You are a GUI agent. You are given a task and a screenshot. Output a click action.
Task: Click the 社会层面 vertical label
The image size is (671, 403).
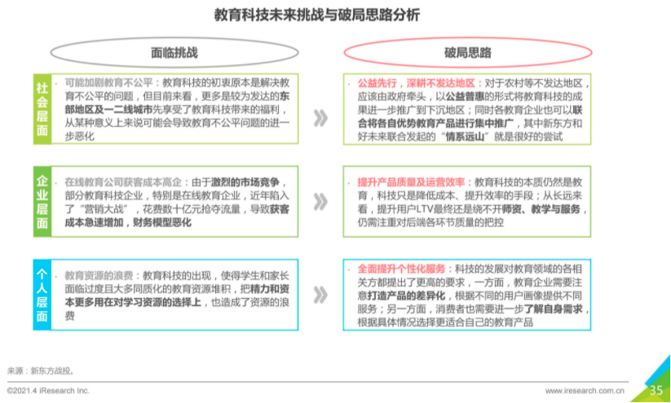pos(42,109)
